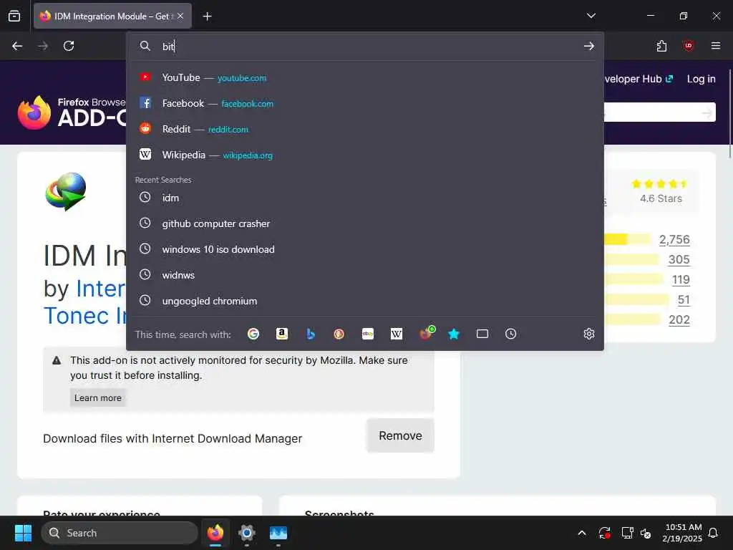Reload the current page
The height and width of the screenshot is (550, 733).
tap(69, 46)
